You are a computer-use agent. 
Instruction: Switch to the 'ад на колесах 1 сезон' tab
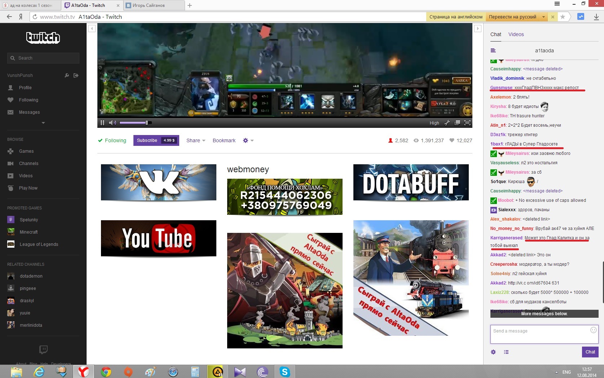click(30, 5)
